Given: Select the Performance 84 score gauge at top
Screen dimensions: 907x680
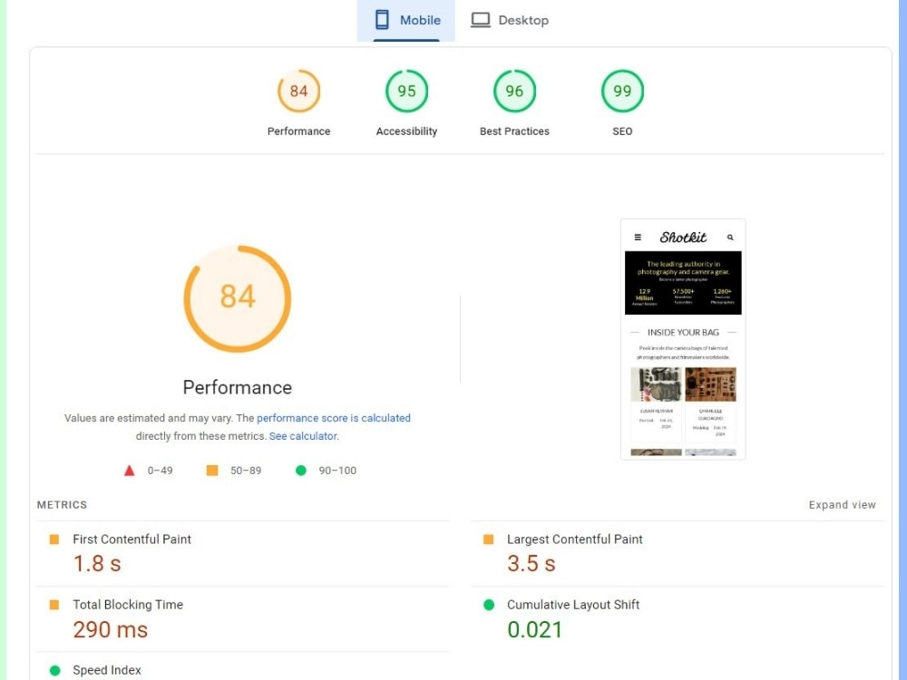Looking at the screenshot, I should (298, 91).
